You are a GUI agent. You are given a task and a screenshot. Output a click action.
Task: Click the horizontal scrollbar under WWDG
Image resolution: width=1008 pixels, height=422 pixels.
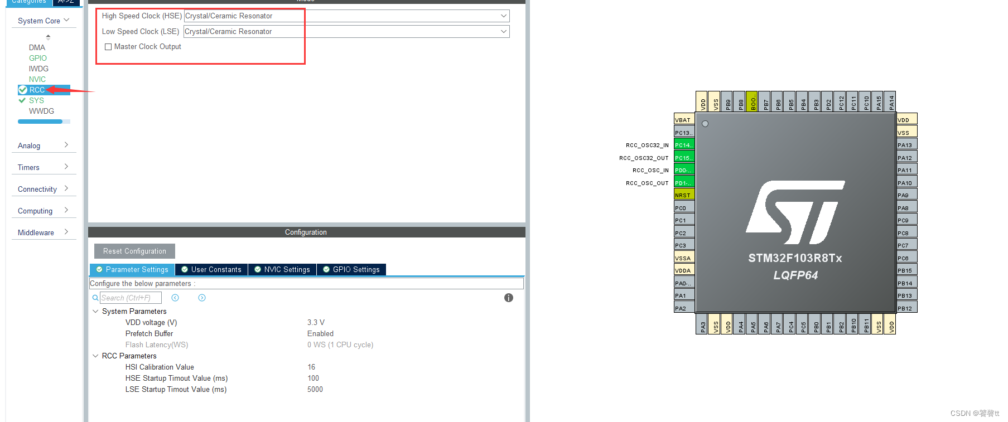point(40,121)
